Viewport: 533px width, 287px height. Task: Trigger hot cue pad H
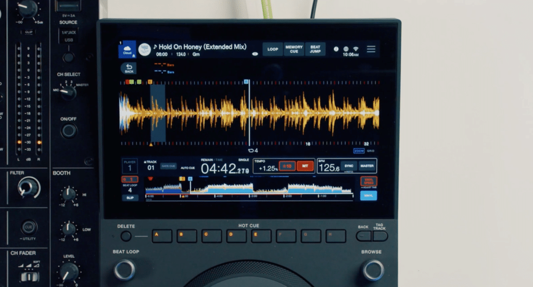[336, 236]
